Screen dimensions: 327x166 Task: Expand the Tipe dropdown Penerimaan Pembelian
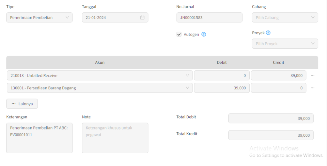[x=39, y=17]
